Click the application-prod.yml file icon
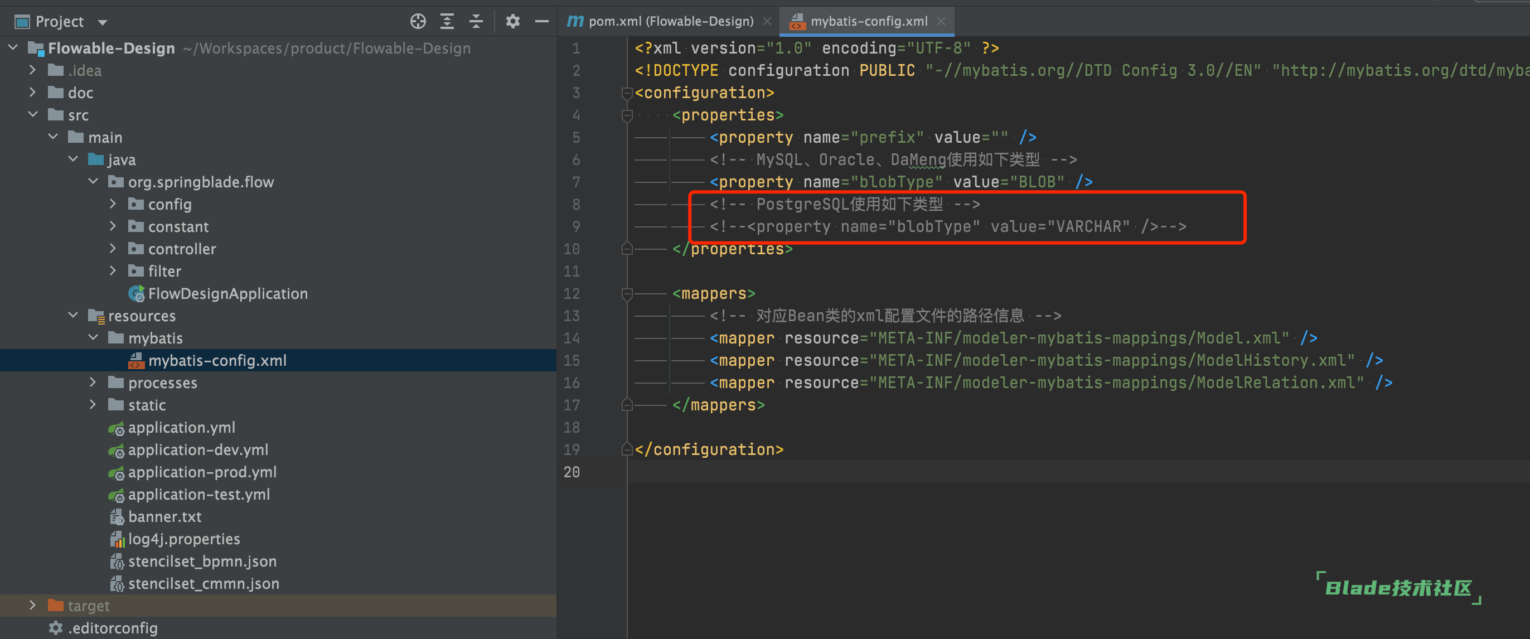The height and width of the screenshot is (639, 1530). coord(117,472)
